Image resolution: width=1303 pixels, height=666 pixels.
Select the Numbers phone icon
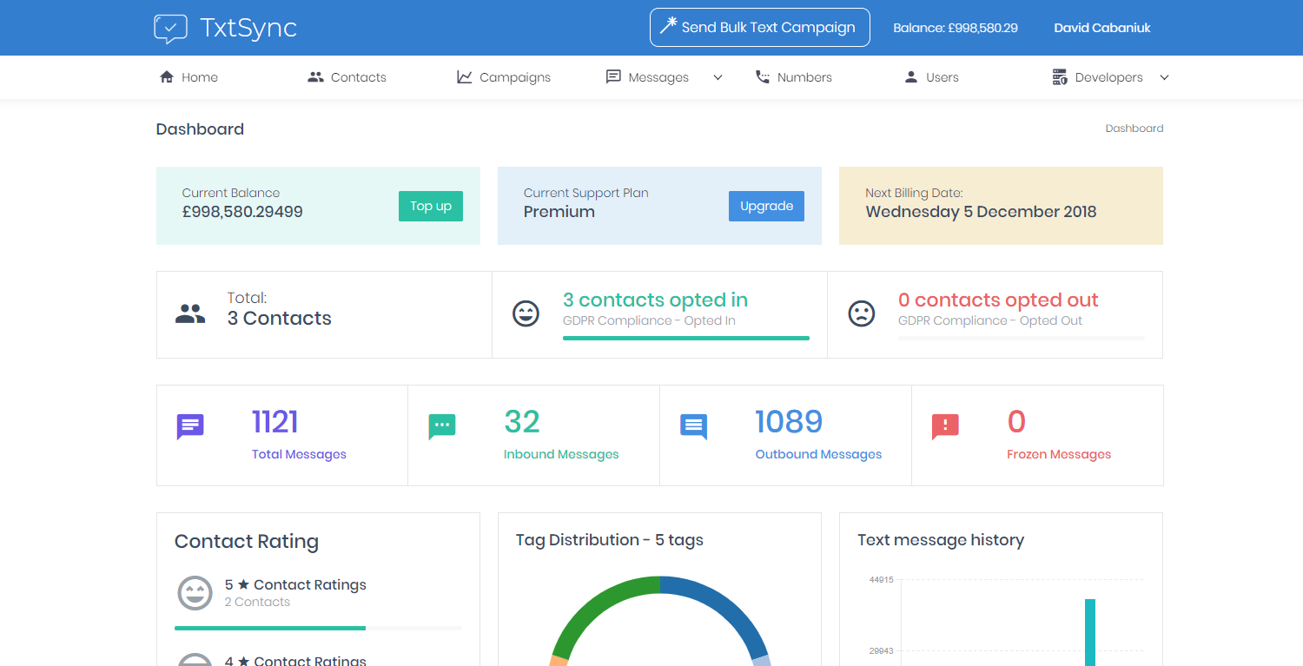point(763,76)
